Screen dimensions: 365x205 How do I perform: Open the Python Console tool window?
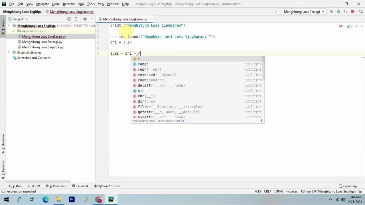107,186
